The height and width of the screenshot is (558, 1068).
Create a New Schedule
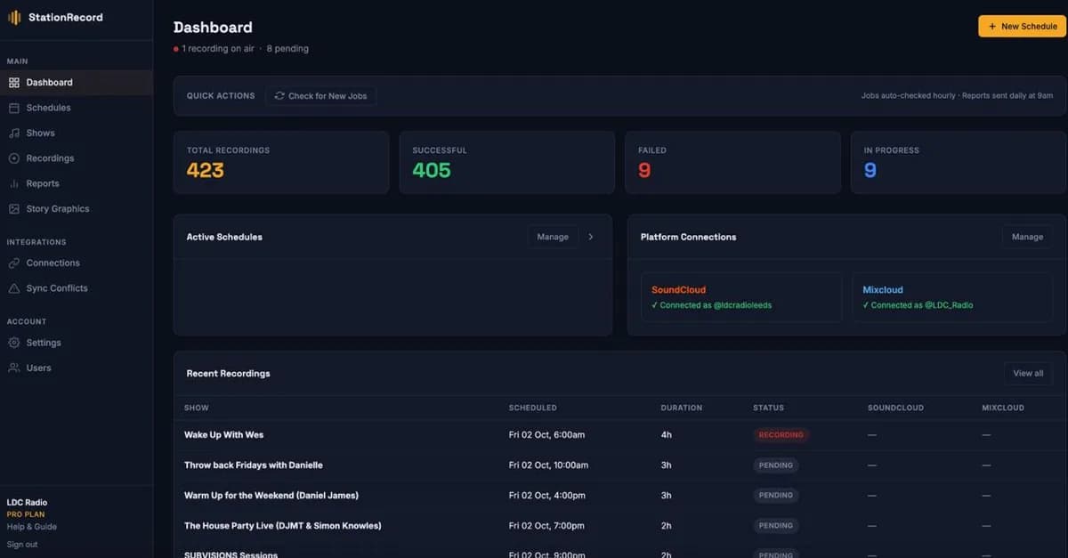1022,27
